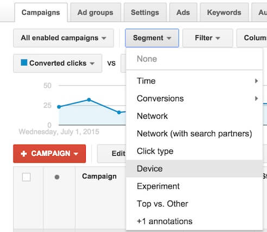The image size is (267, 232).
Task: Click the gray status dot column header
Action: (x=57, y=177)
